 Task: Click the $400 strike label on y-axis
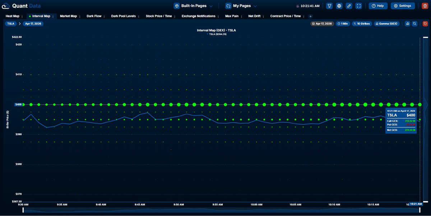click(x=18, y=105)
